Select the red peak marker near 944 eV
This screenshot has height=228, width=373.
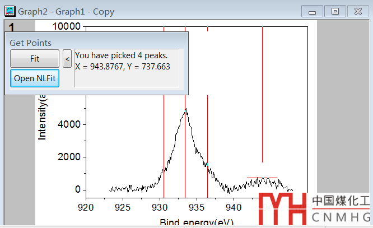[262, 112]
